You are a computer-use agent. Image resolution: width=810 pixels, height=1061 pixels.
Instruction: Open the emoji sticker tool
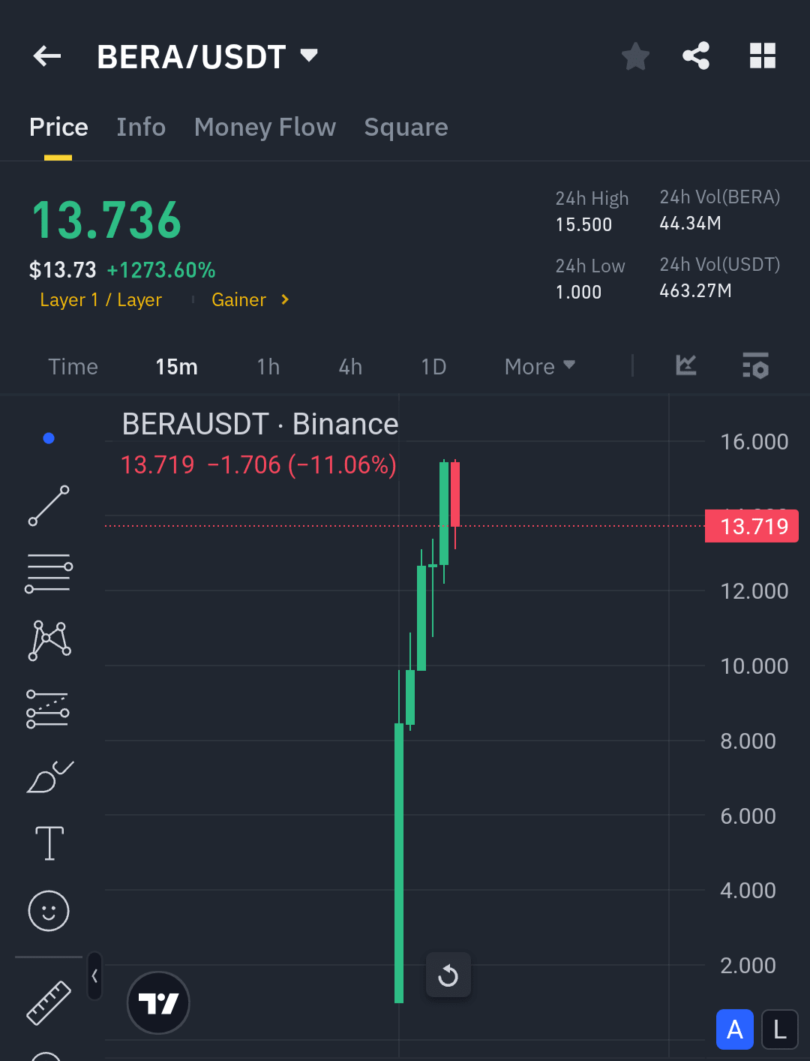tap(49, 911)
